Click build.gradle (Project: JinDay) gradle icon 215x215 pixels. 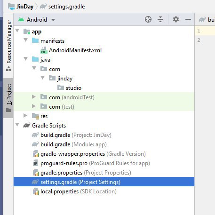click(35, 135)
